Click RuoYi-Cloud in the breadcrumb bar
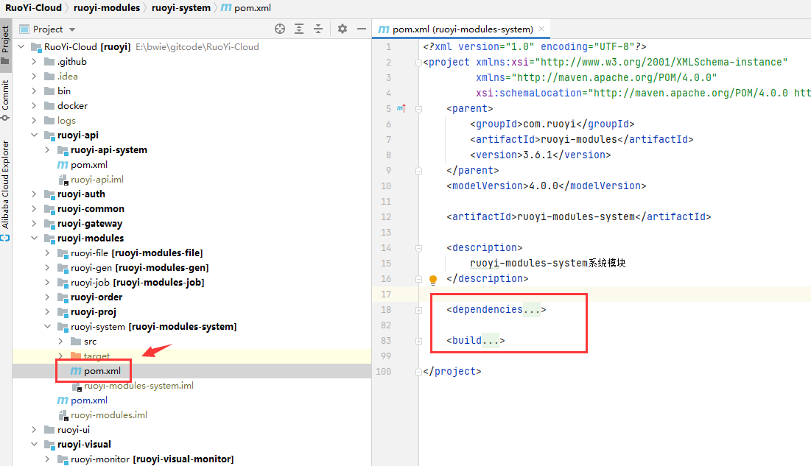The width and height of the screenshot is (811, 466). click(x=33, y=8)
